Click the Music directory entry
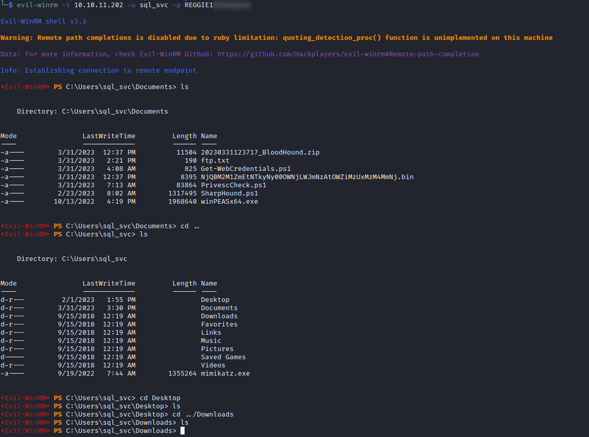 point(211,340)
